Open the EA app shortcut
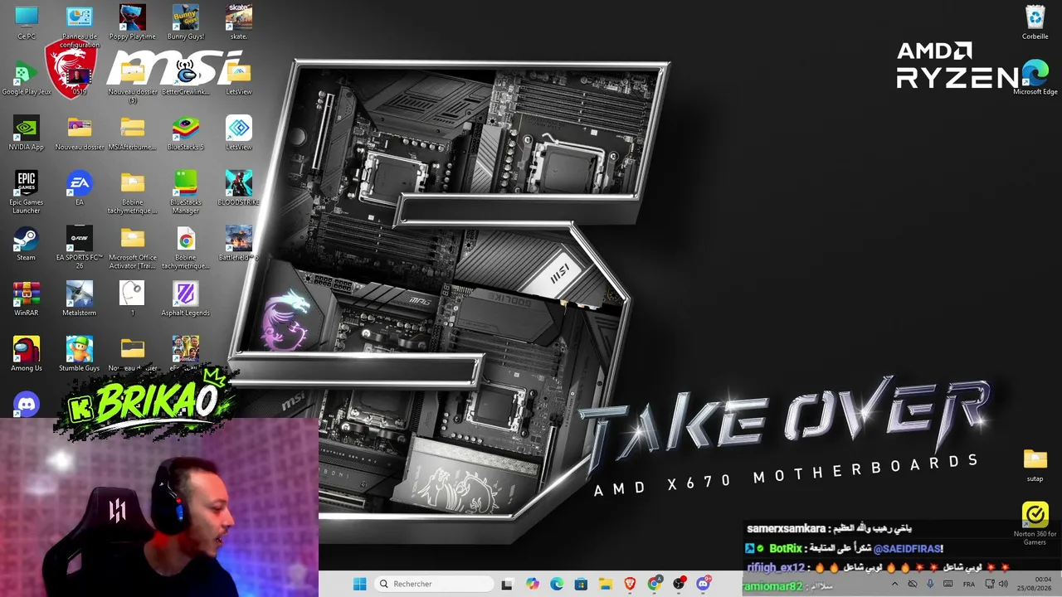1062x597 pixels. click(x=80, y=188)
